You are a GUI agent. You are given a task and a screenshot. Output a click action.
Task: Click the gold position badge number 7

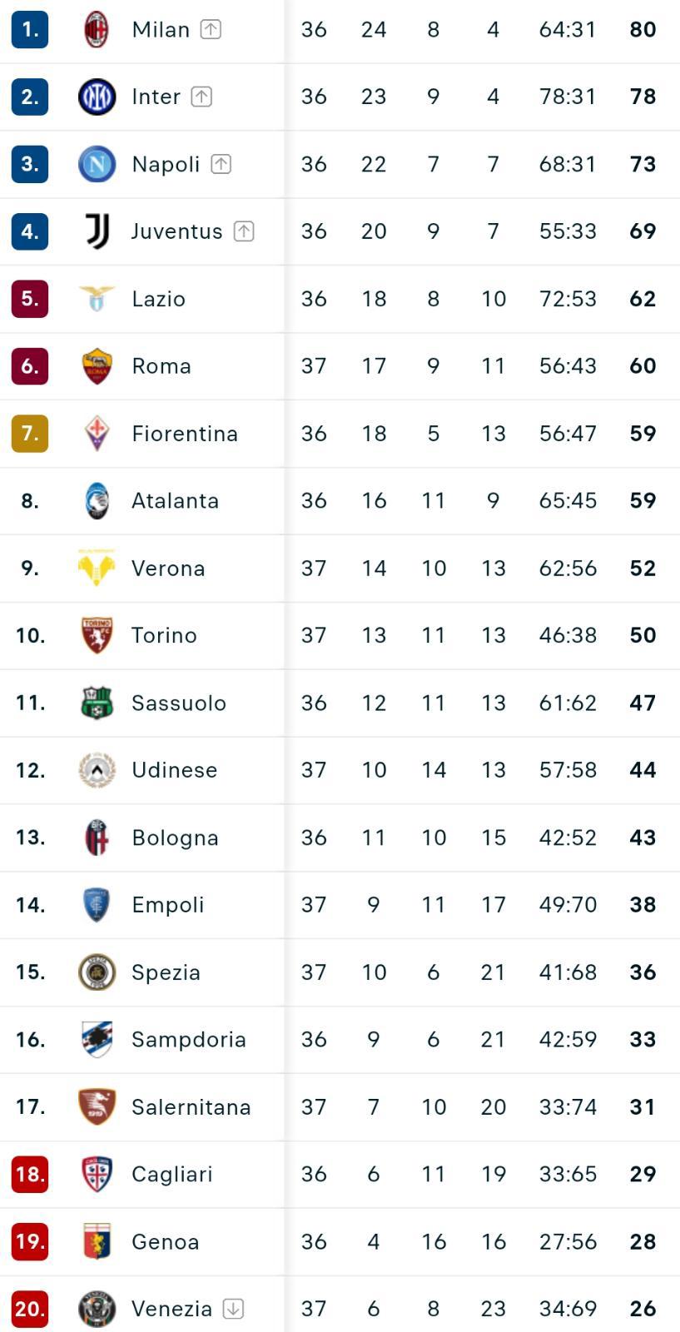click(30, 433)
